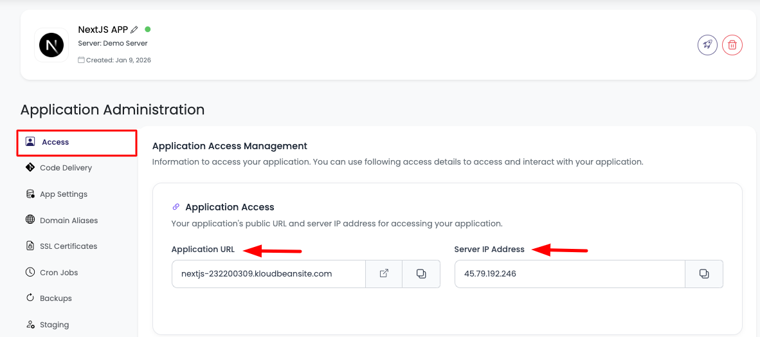Click the Server IP Address field 45.79.192.246
This screenshot has width=760, height=337.
coord(570,274)
